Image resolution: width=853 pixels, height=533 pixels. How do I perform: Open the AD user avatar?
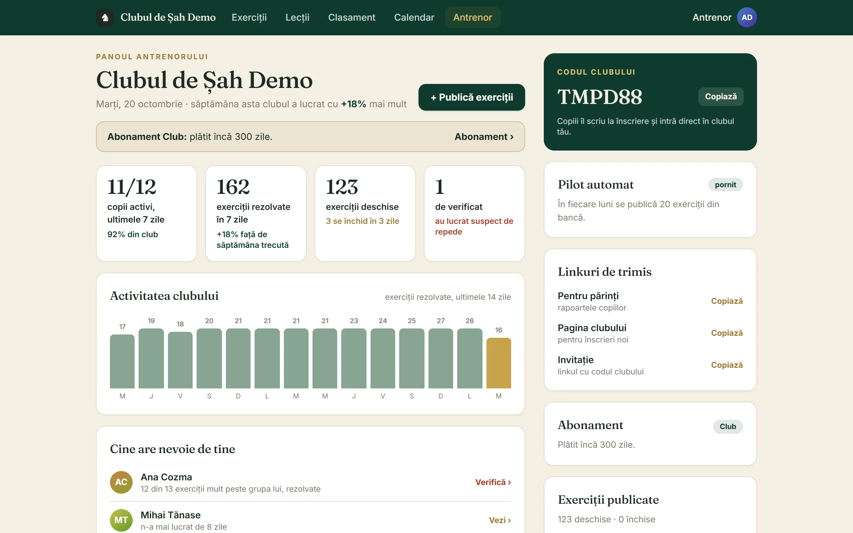[747, 17]
